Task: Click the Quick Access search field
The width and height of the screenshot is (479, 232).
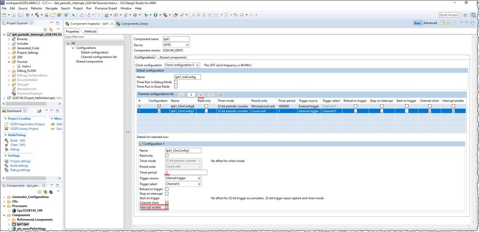Action: pyautogui.click(x=448, y=15)
